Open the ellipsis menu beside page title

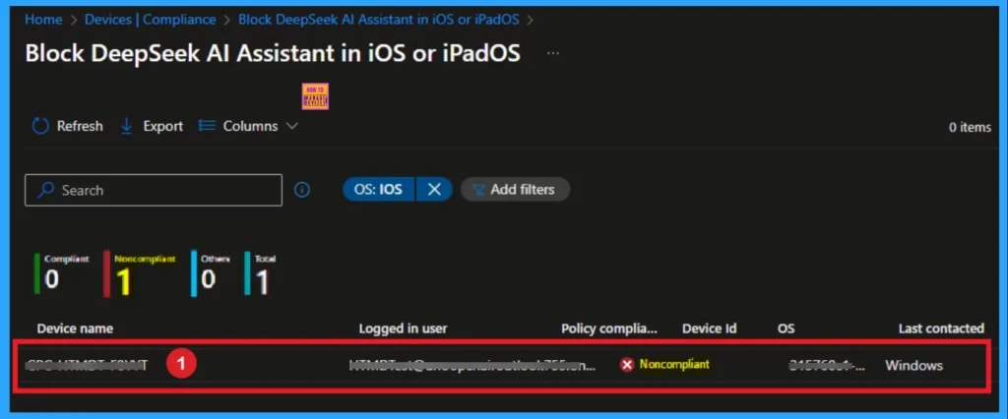tap(553, 54)
